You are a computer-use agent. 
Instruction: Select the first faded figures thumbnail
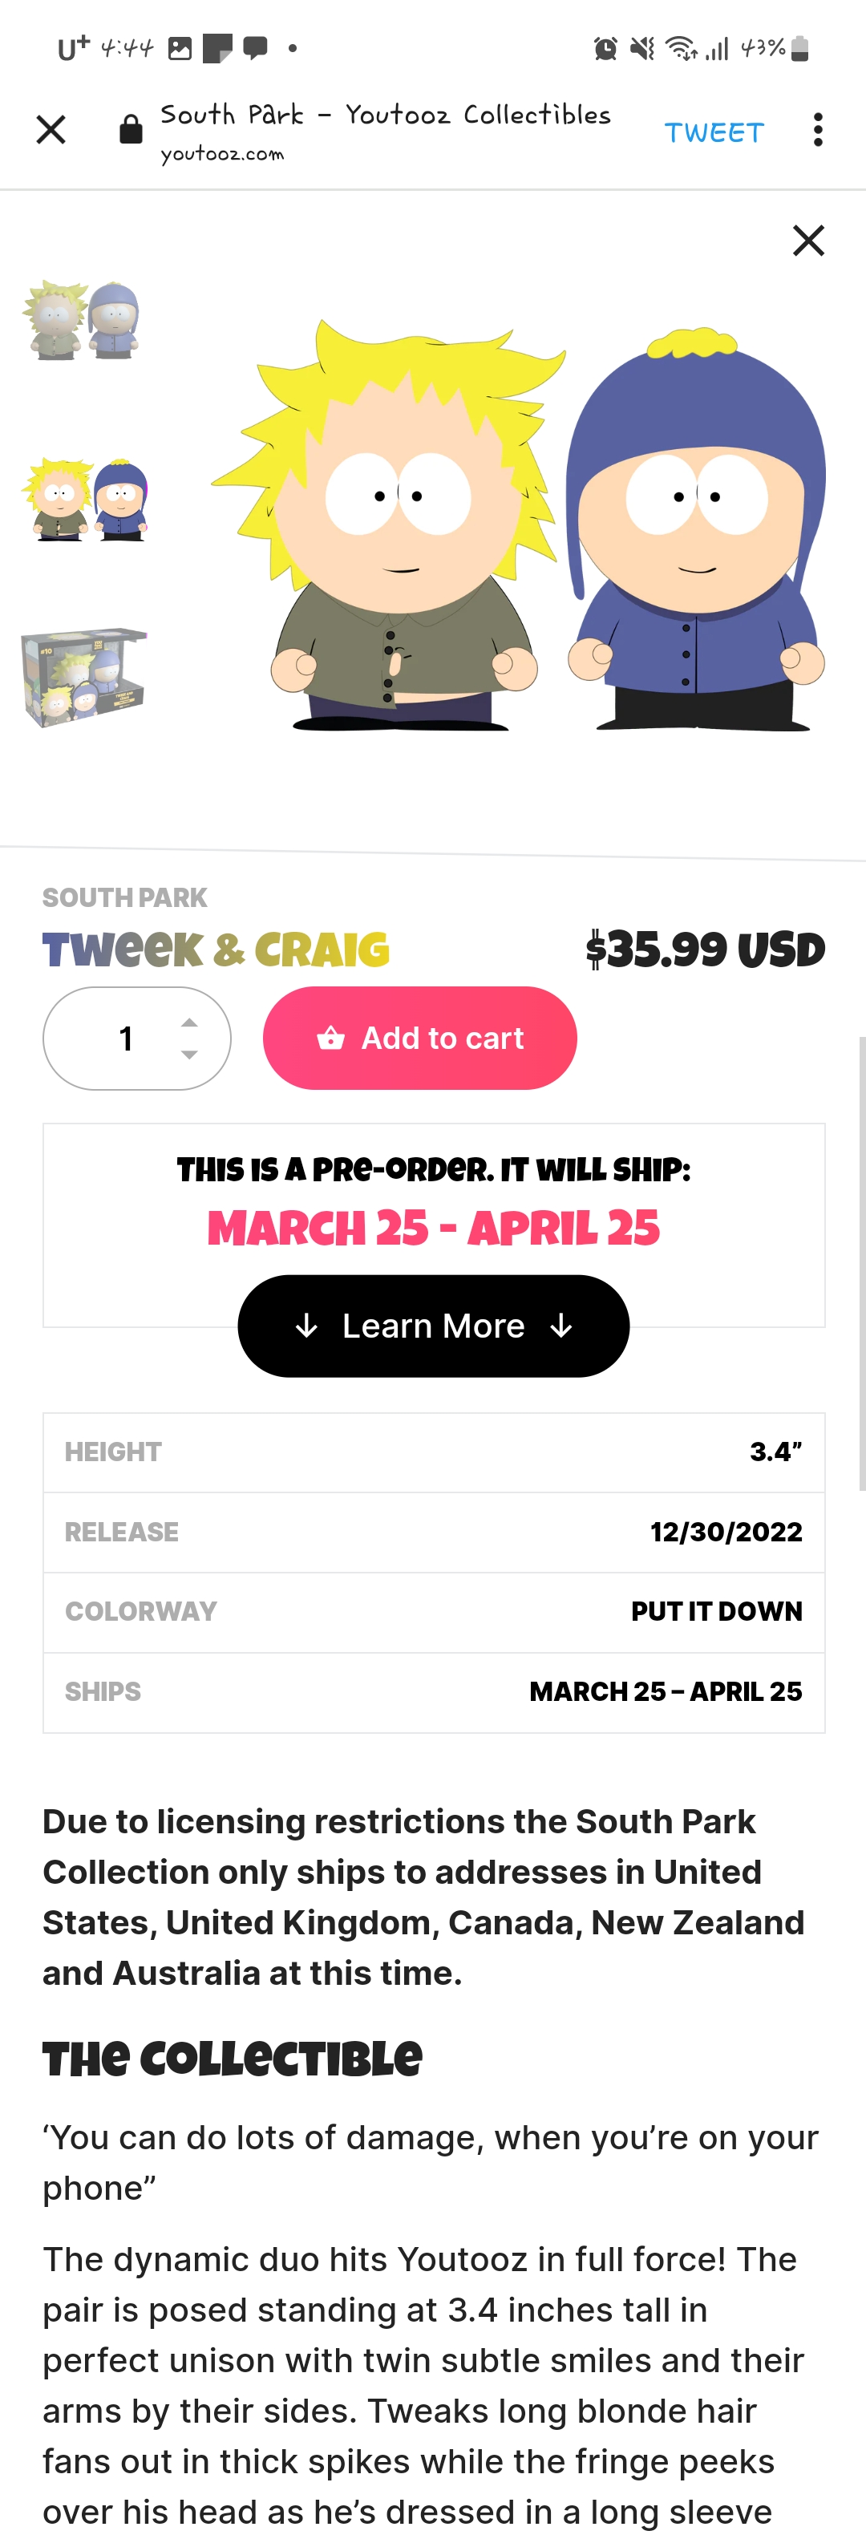[x=84, y=320]
